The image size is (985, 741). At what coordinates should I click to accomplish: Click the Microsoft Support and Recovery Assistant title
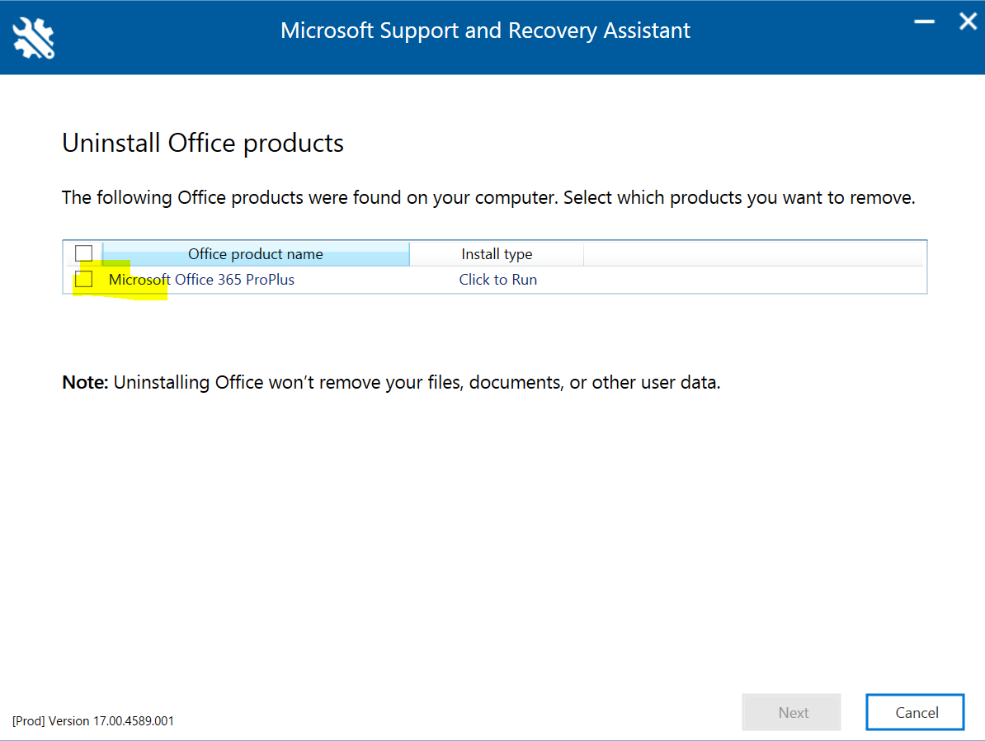[x=485, y=31]
